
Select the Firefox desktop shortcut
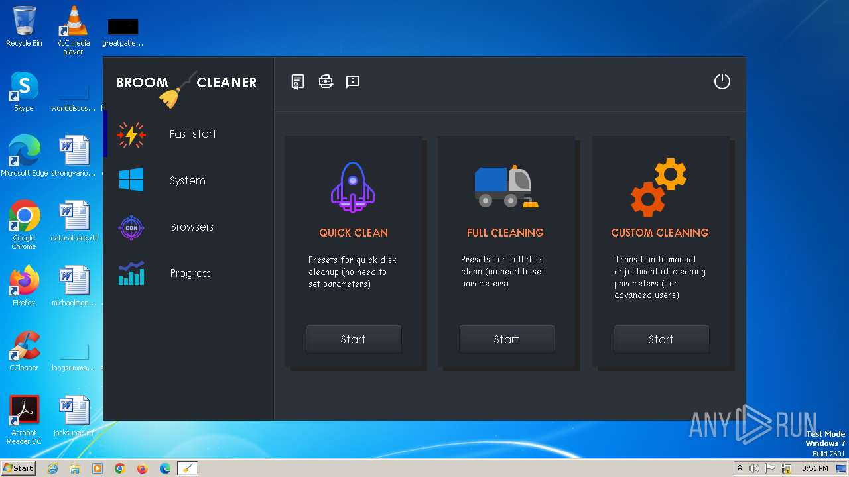coord(24,286)
